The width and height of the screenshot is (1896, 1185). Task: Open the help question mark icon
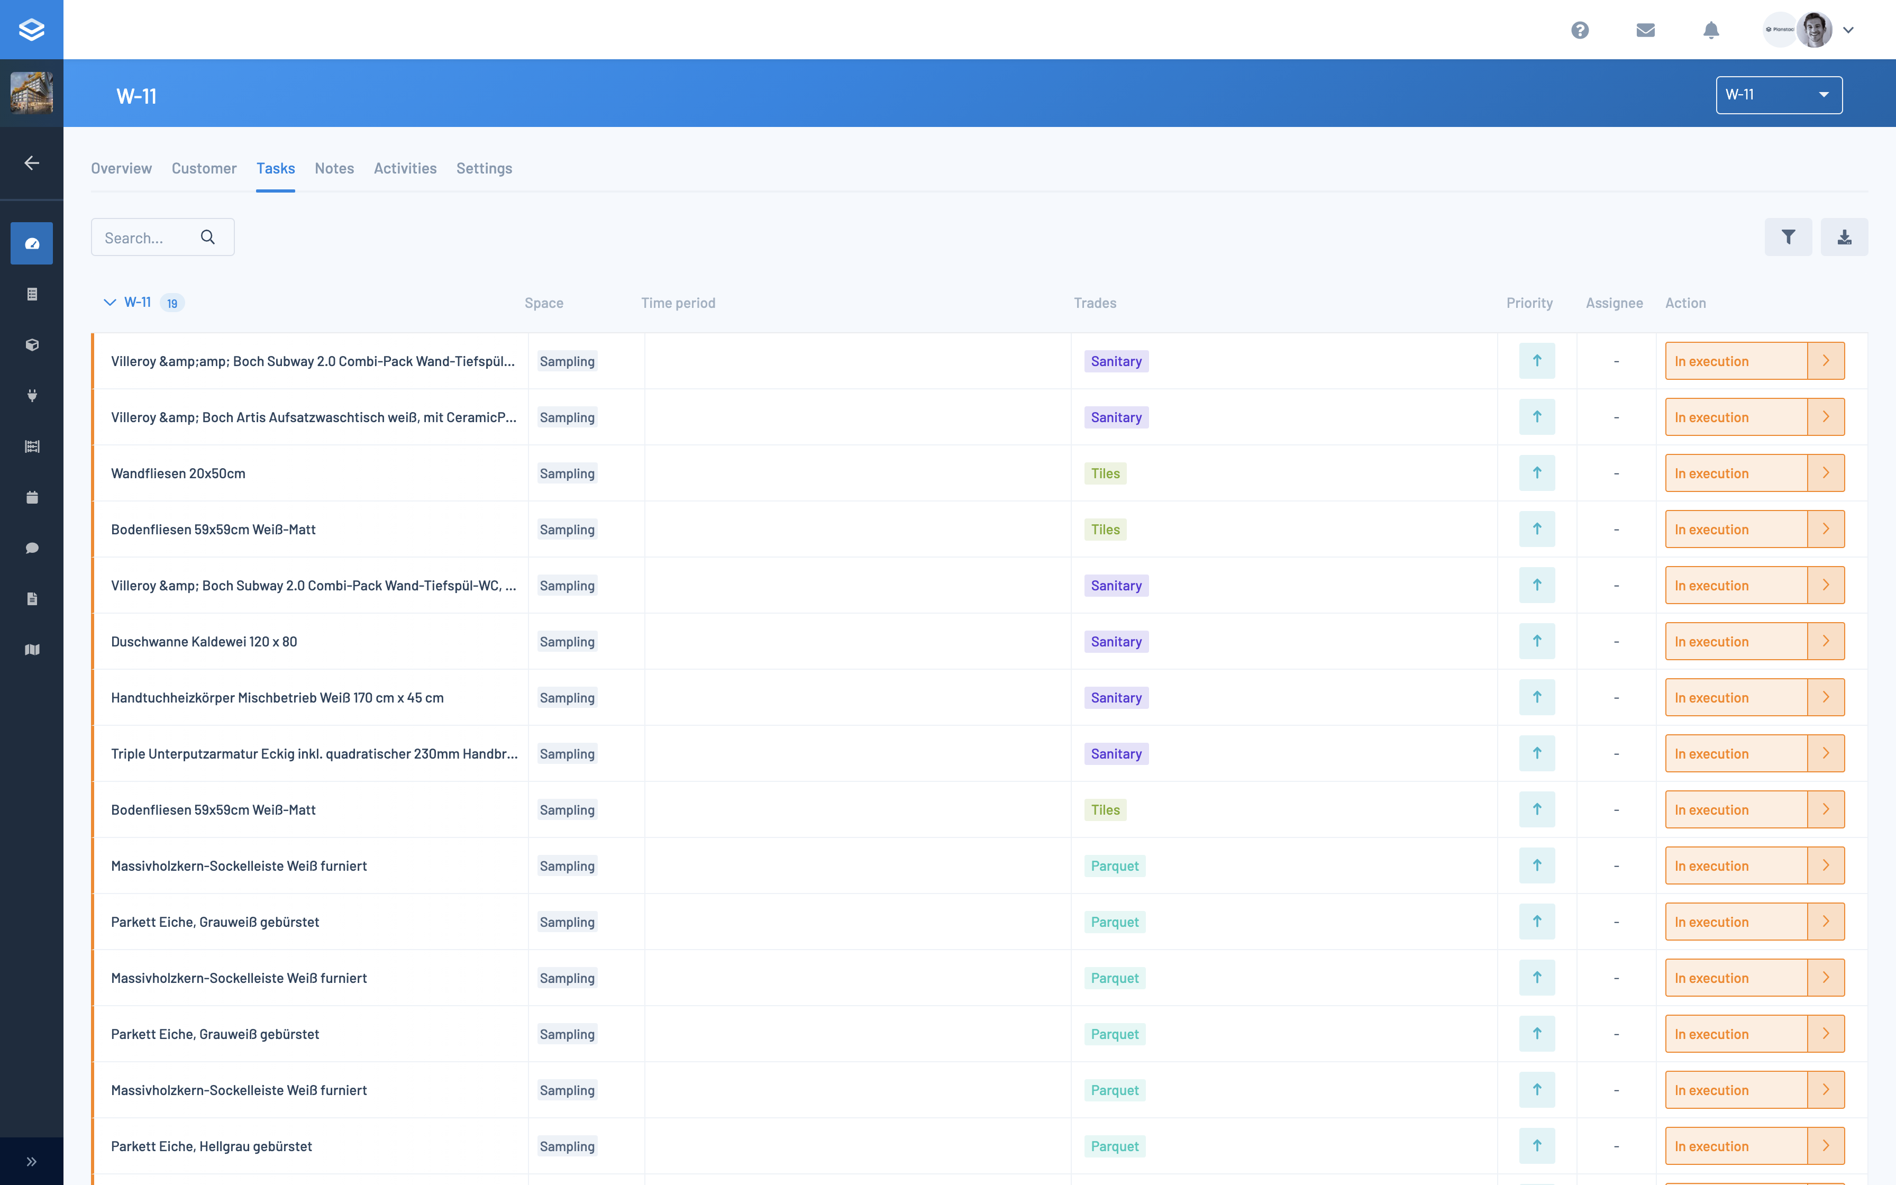click(x=1580, y=30)
